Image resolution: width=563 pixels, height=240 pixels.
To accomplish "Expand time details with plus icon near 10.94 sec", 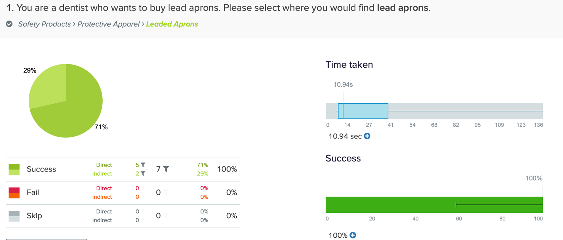I will [367, 136].
